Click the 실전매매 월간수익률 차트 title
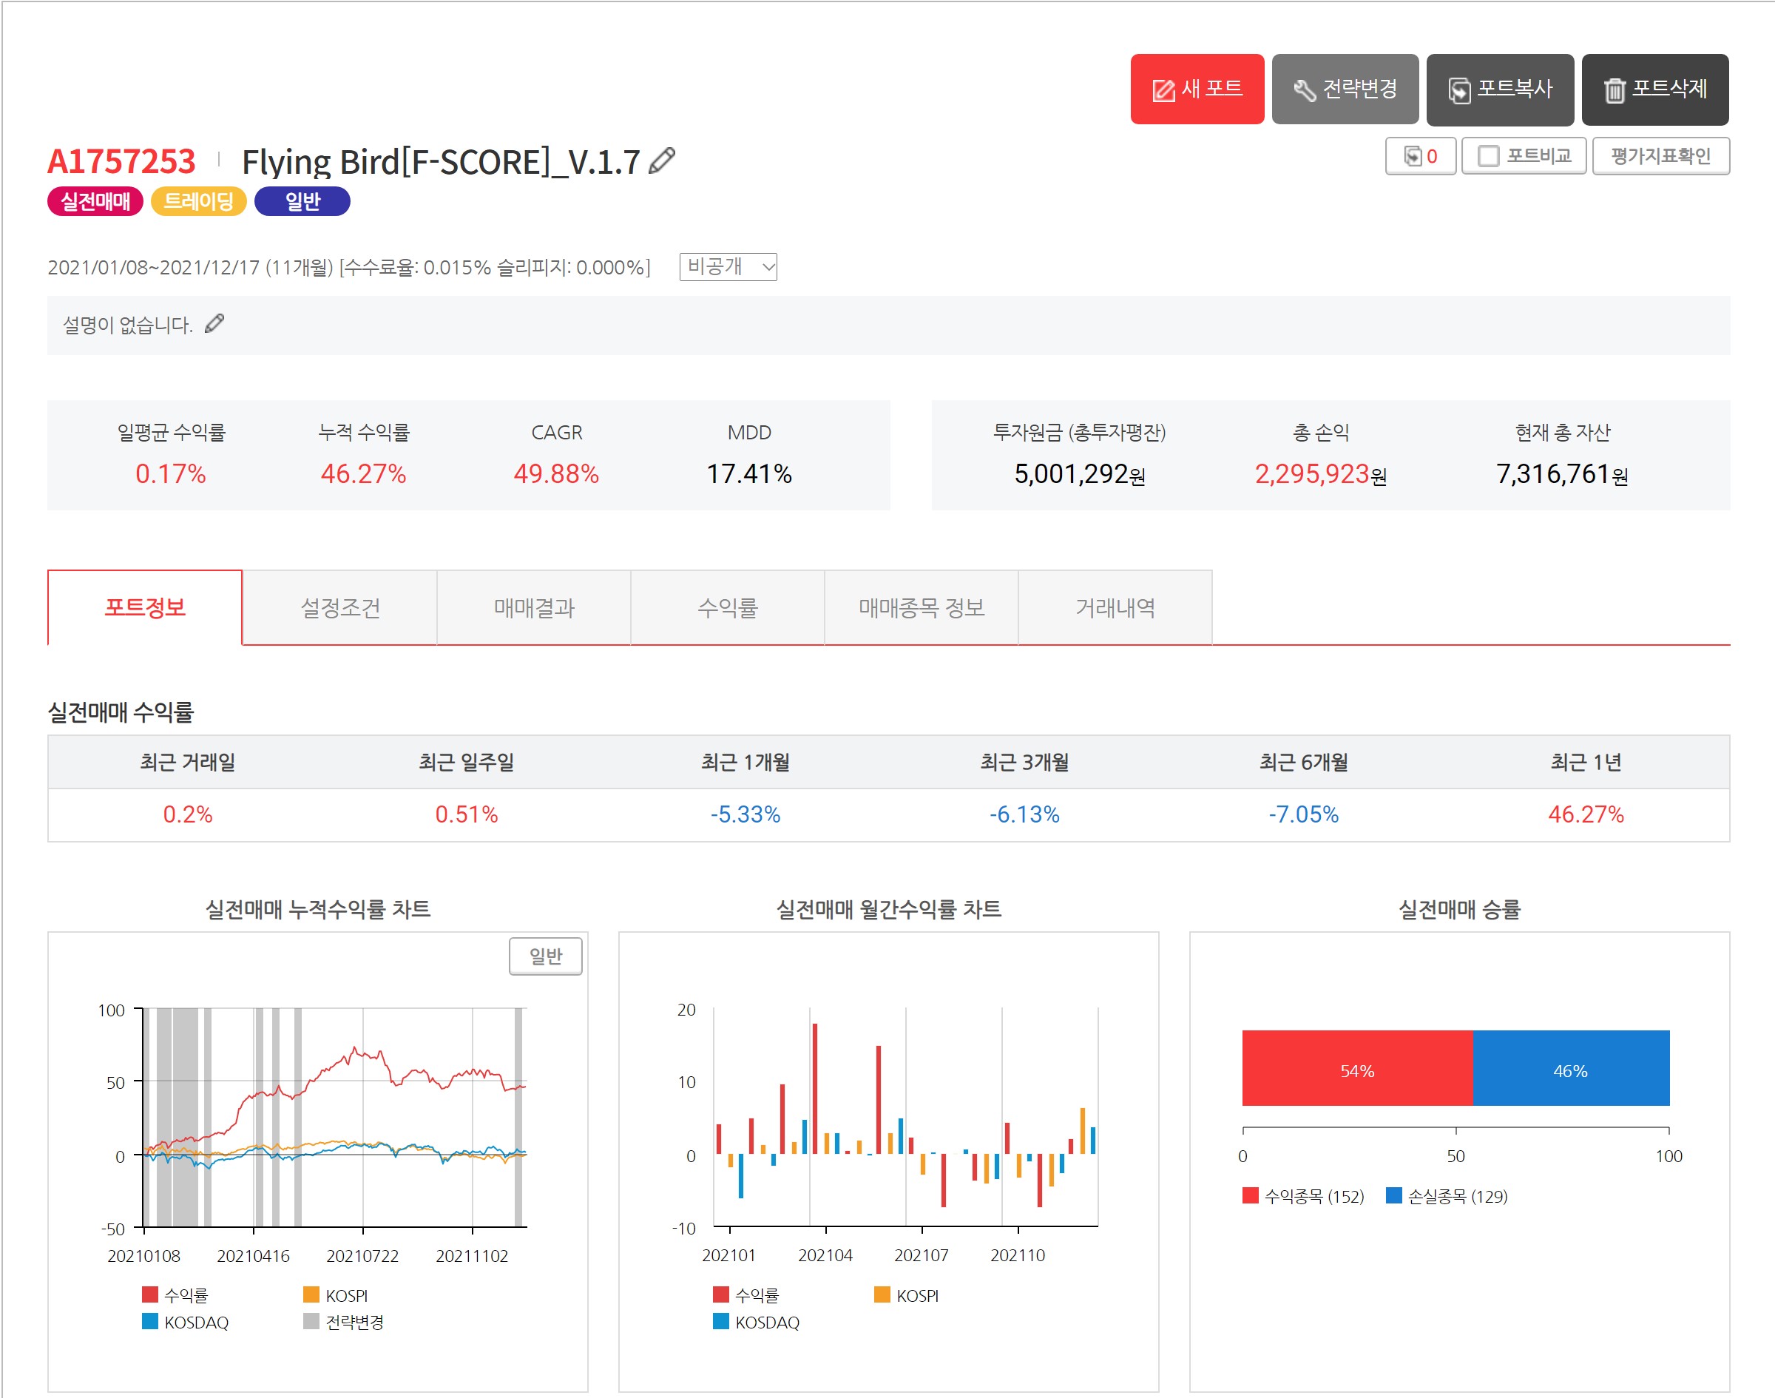The width and height of the screenshot is (1775, 1398). click(888, 908)
